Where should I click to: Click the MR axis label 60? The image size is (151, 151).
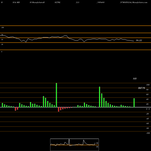[147, 95]
